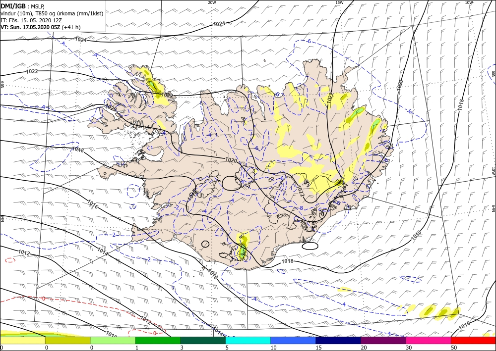Click the '15W' longitude label at top

click(x=339, y=2)
